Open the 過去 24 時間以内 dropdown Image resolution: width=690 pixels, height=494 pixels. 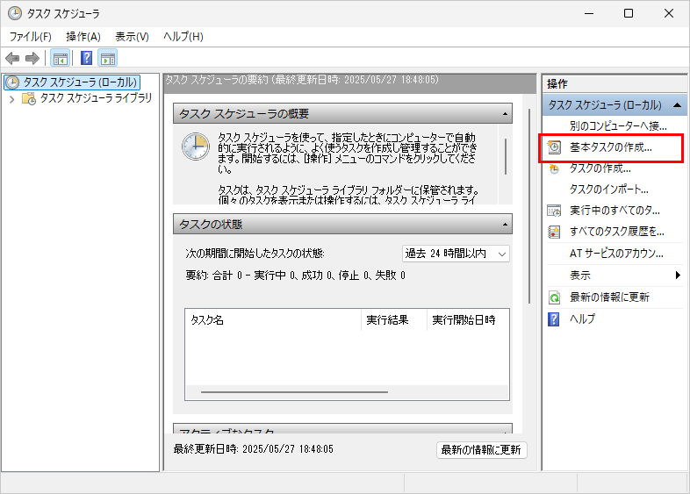pos(456,254)
